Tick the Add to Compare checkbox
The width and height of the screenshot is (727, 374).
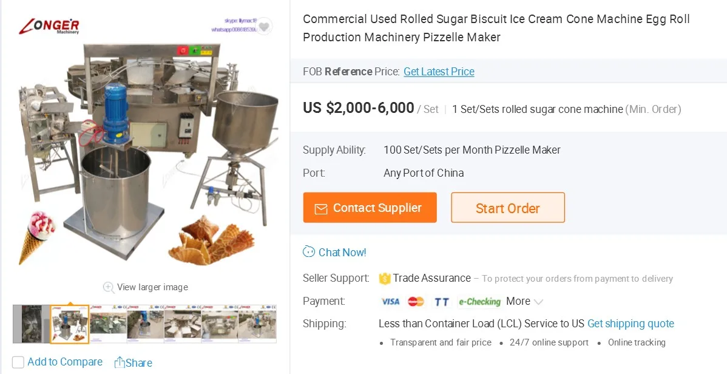tap(18, 362)
